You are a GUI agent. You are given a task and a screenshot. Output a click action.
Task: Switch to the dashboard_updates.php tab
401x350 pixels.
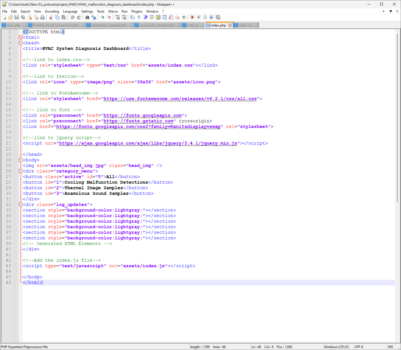109,25
